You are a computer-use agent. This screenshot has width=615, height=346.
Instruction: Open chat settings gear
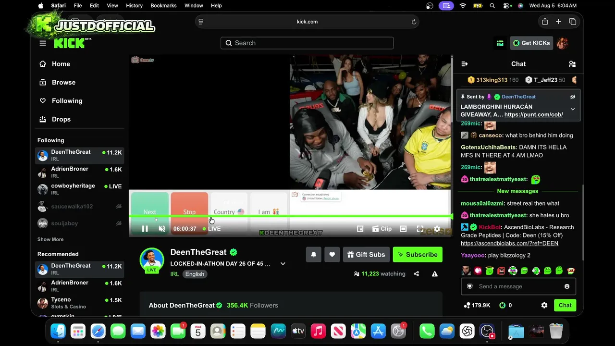pyautogui.click(x=544, y=305)
